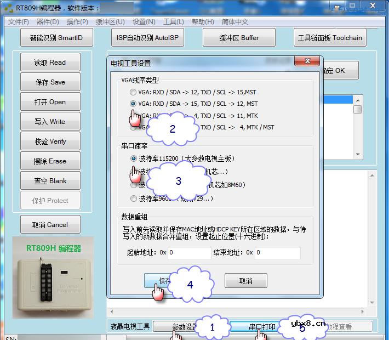Open the 缓冲区(U) menu

tap(110, 22)
